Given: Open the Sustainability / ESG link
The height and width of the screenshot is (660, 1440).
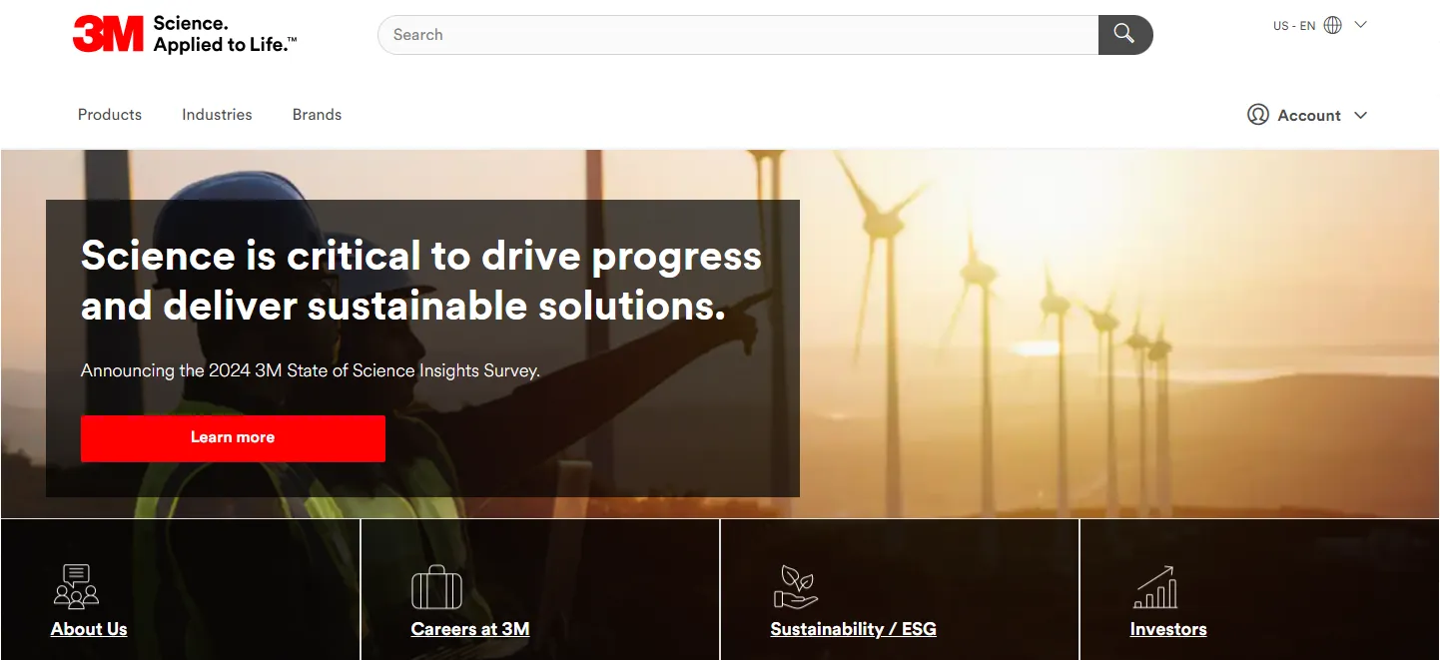Looking at the screenshot, I should 853,629.
